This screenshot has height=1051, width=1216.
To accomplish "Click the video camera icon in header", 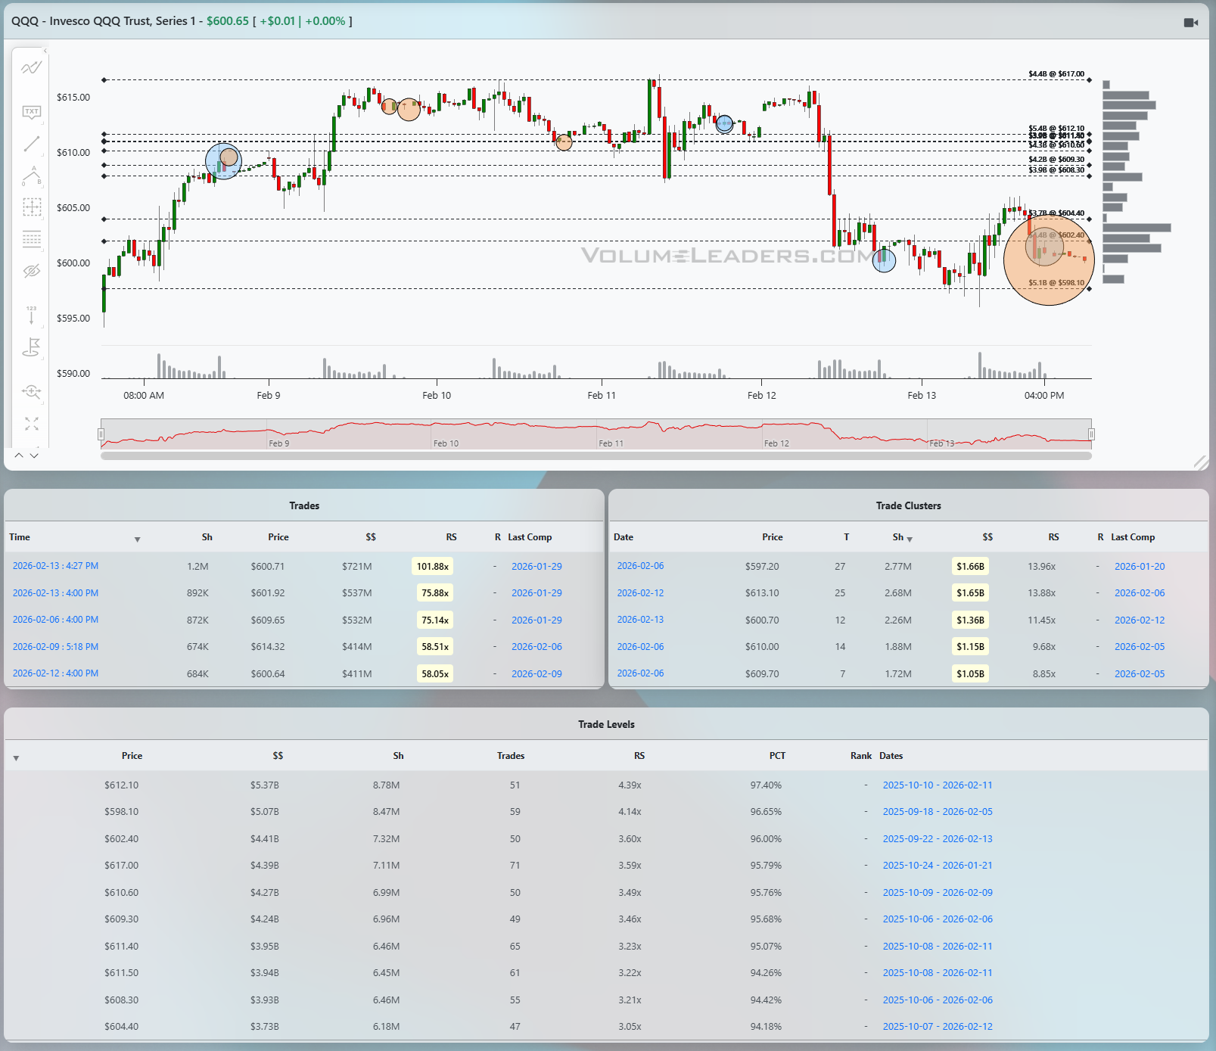I will tap(1190, 23).
